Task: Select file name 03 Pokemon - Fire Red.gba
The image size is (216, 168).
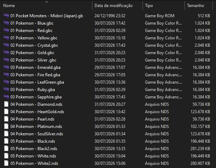Action: click(x=35, y=75)
